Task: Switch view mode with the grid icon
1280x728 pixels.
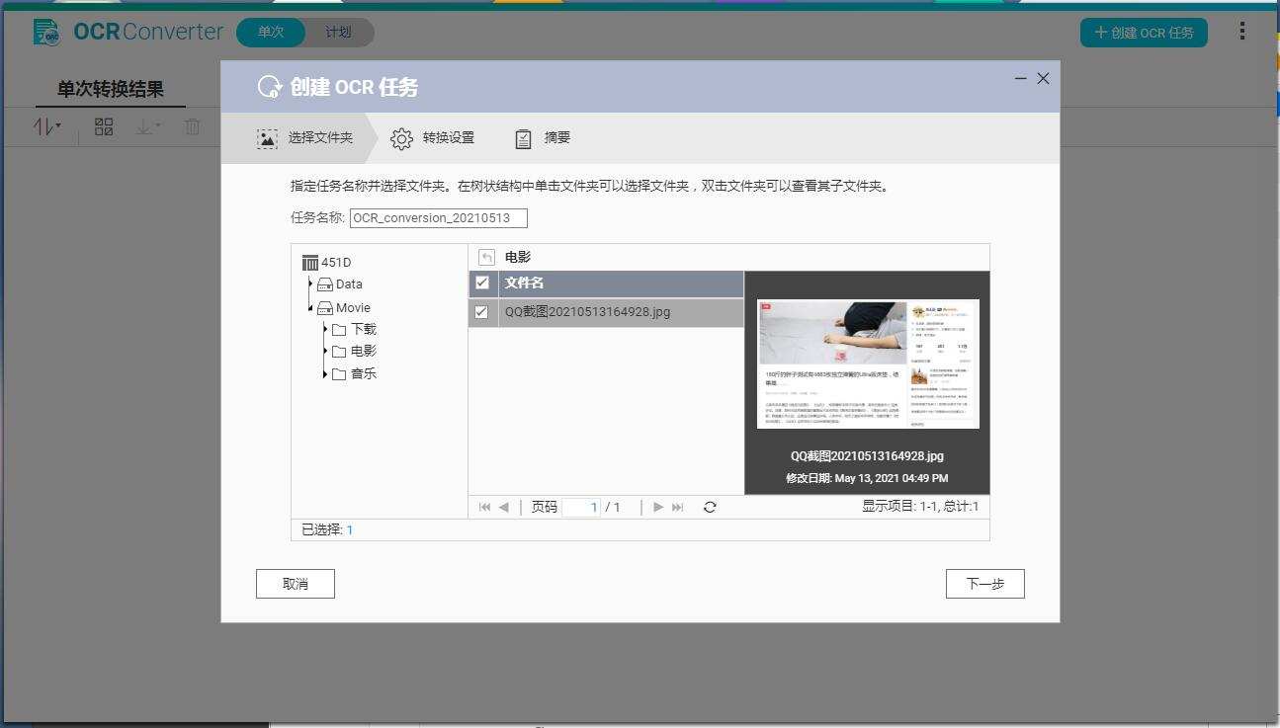Action: tap(103, 126)
